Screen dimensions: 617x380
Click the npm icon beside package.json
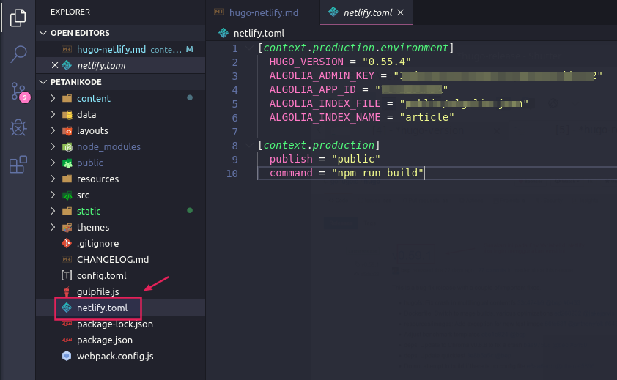[67, 340]
